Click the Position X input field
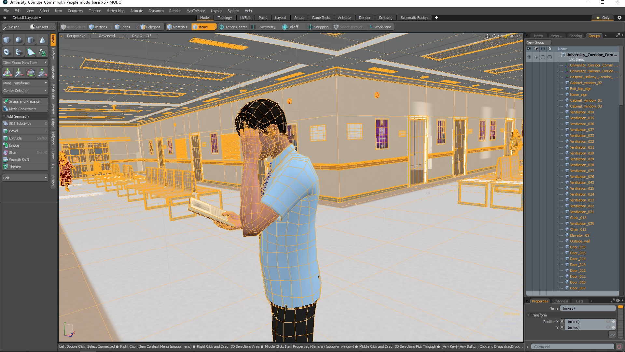625x352 pixels. point(586,321)
